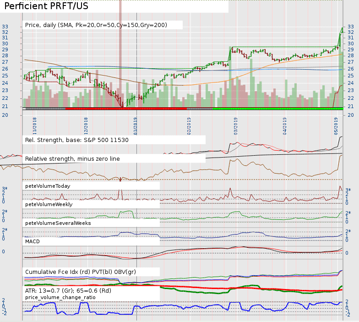The width and height of the screenshot is (359, 322).
Task: Pick the 03/2019 date marker
Action: click(x=235, y=126)
